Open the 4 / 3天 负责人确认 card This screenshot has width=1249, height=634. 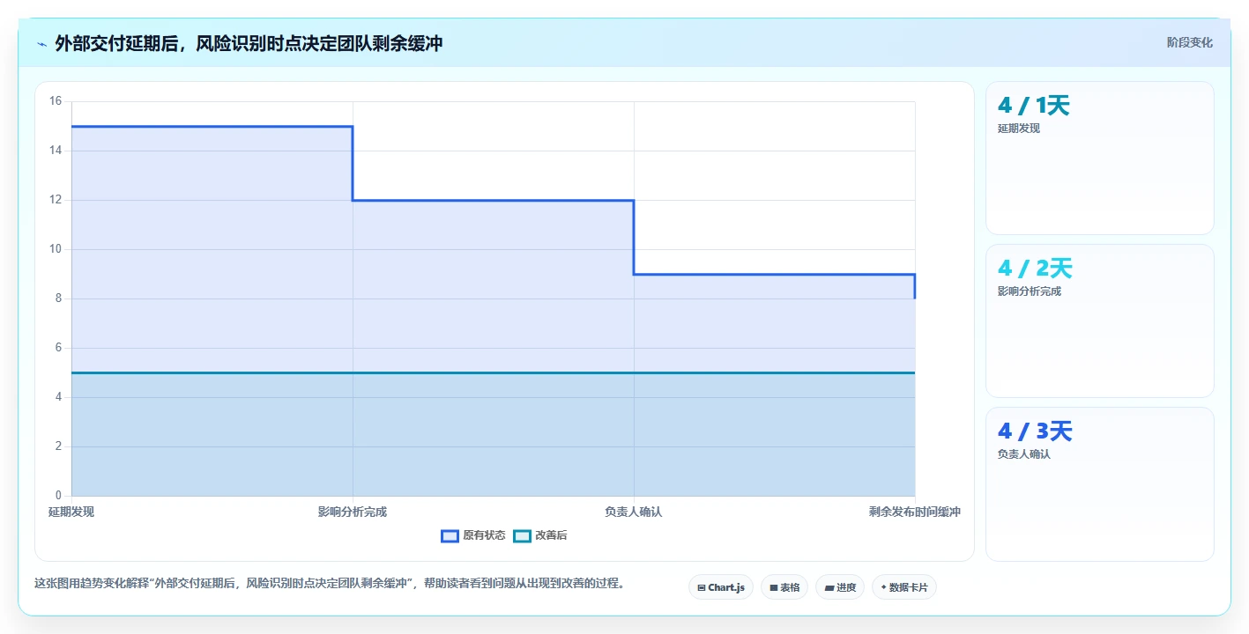pyautogui.click(x=1100, y=484)
